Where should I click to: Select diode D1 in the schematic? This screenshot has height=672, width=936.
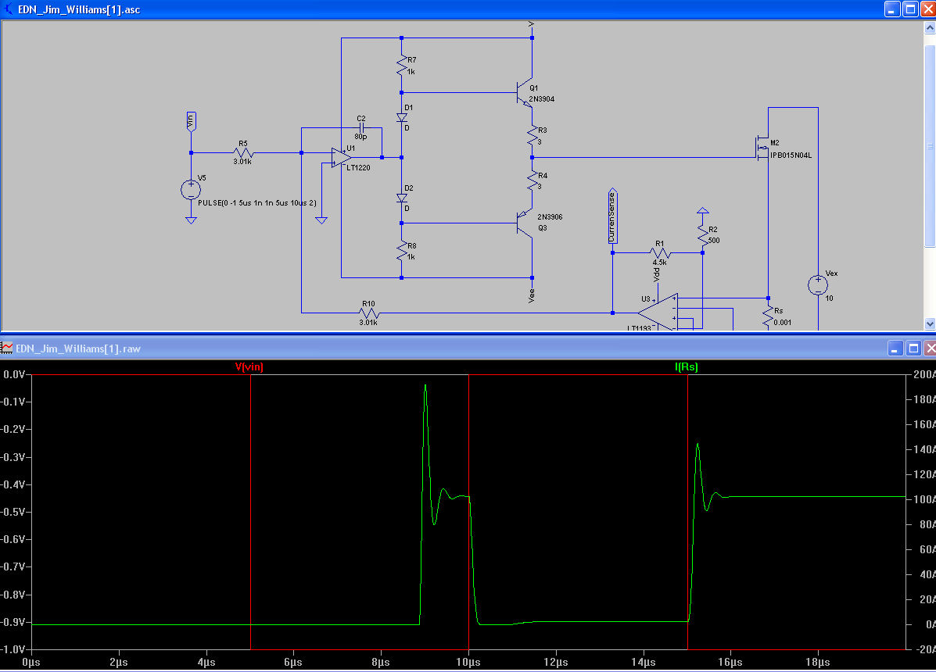(x=402, y=117)
